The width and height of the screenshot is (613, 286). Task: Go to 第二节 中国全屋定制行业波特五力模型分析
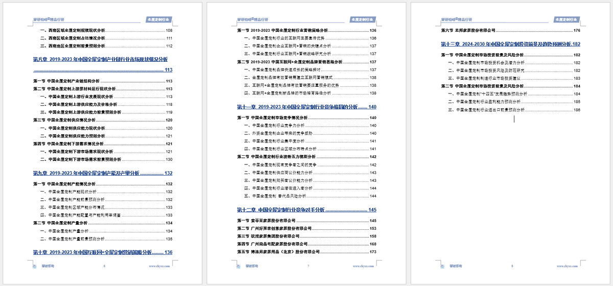click(307, 157)
